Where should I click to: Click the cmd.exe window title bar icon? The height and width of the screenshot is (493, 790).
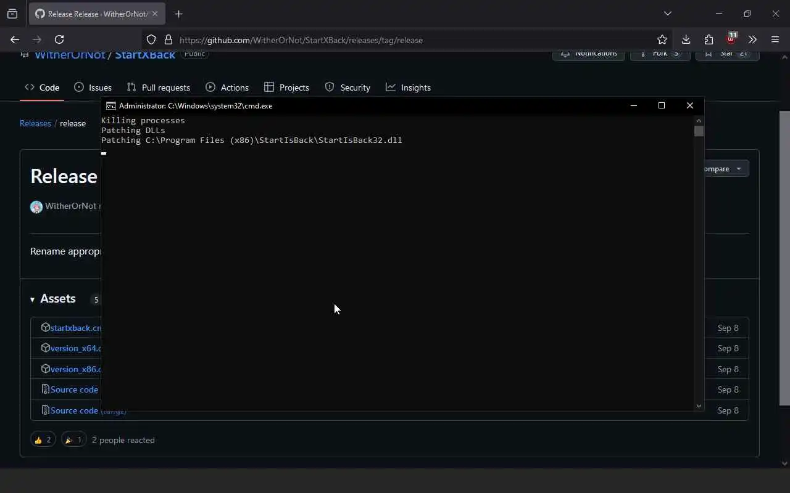[x=111, y=105]
